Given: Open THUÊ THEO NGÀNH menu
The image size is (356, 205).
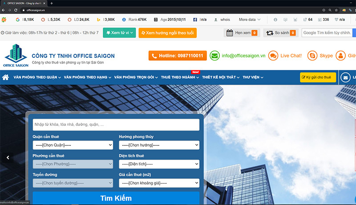Looking at the screenshot, I should click(180, 77).
